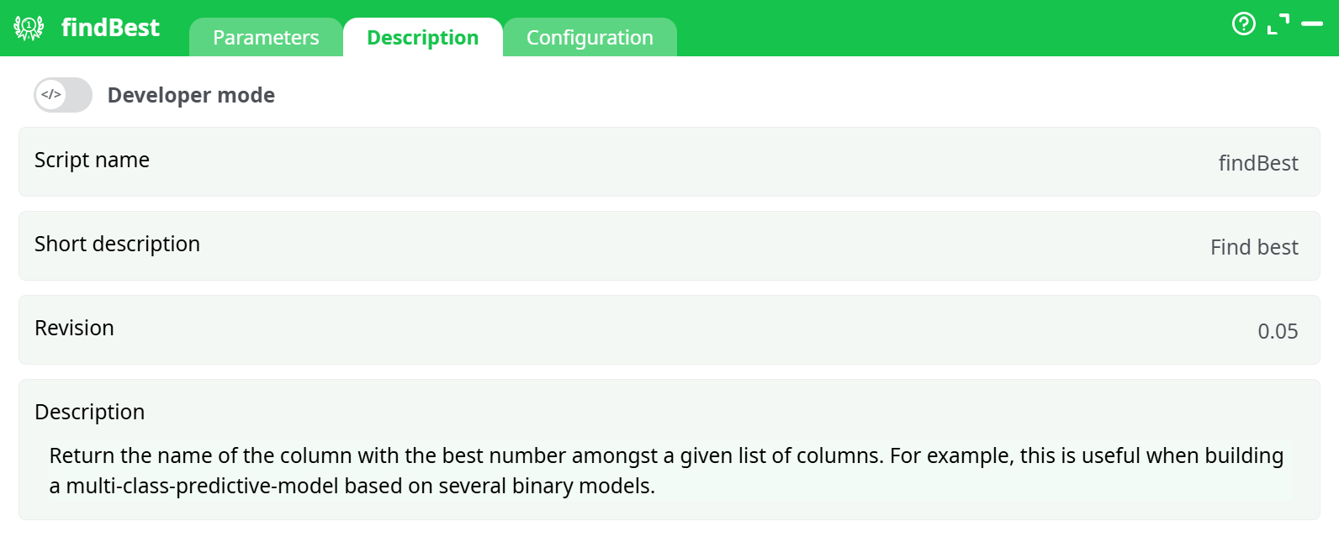Switch to the Parameters tab

pyautogui.click(x=266, y=38)
